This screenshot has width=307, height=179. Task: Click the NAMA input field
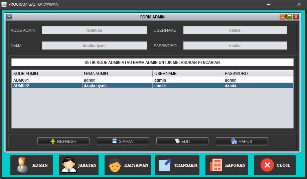point(94,46)
